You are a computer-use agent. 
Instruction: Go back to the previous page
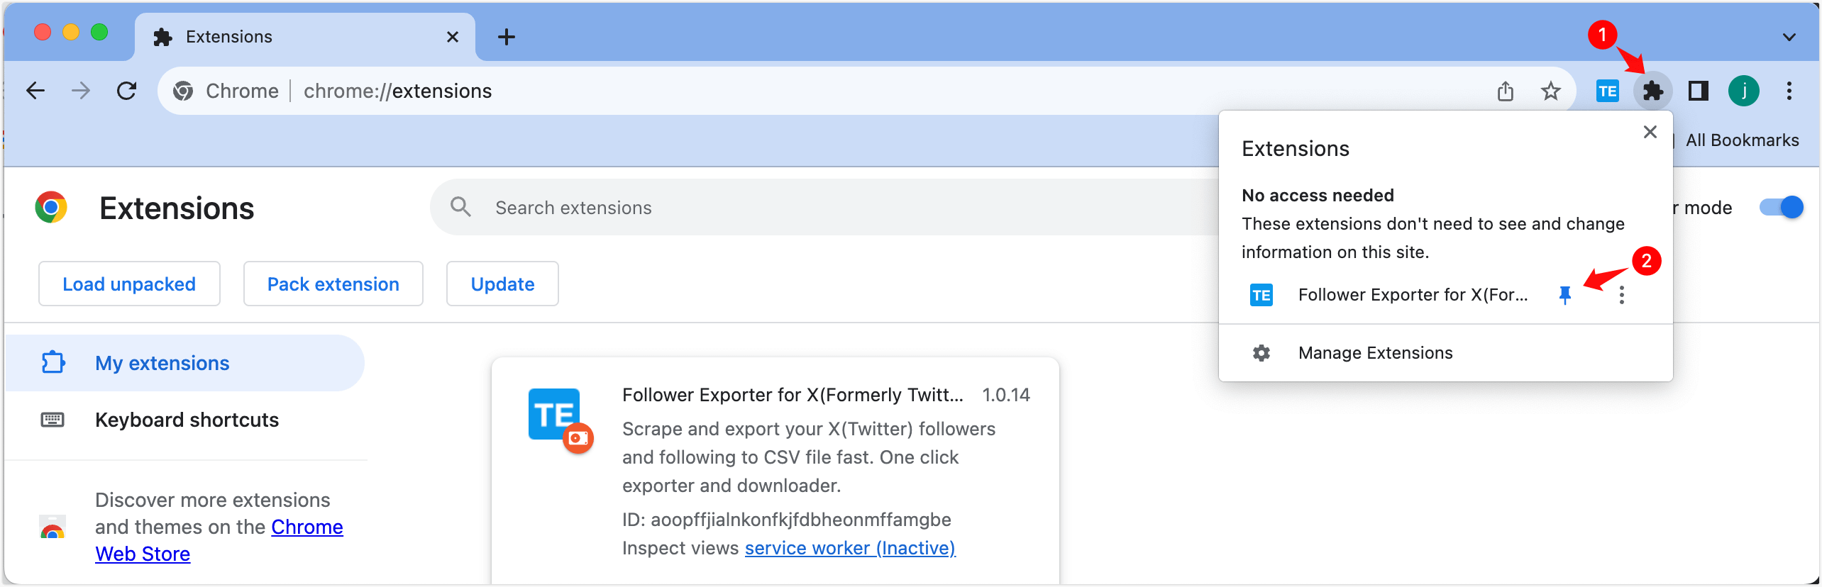[x=35, y=91]
